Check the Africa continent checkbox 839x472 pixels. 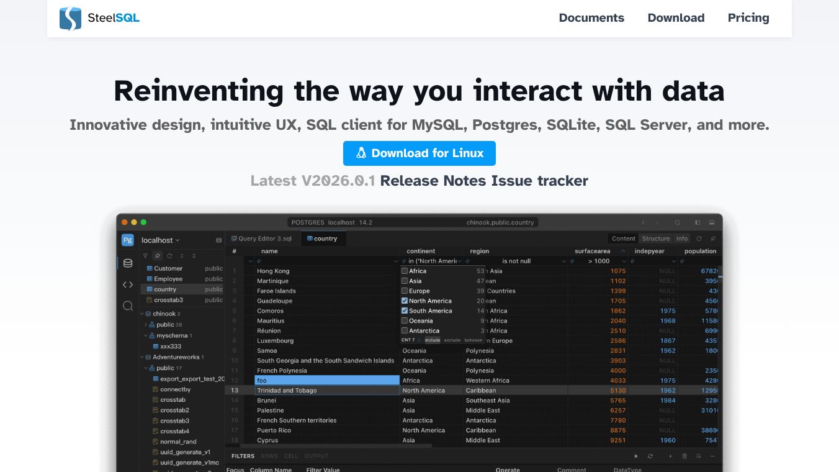(405, 271)
